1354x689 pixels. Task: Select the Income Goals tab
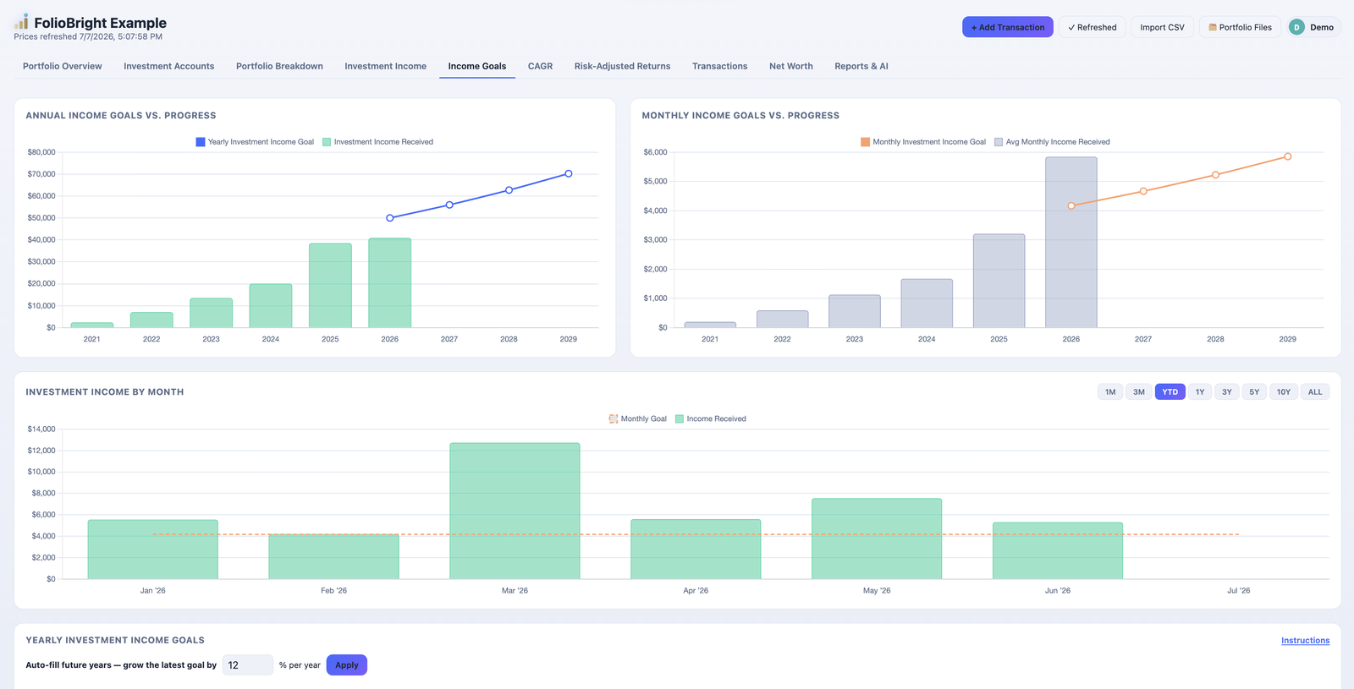click(476, 66)
